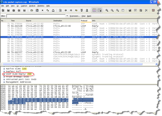Click the Expression... filter button

pos(75,16)
